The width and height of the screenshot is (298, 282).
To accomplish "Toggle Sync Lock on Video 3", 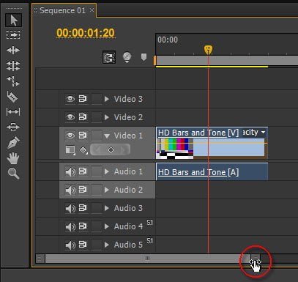I will [x=83, y=99].
